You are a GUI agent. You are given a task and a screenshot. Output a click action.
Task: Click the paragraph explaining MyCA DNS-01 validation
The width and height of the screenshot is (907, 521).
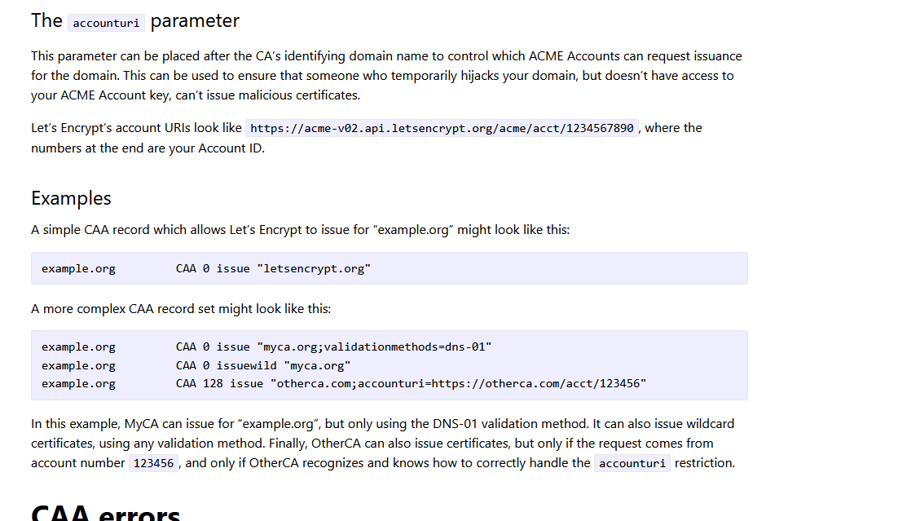[383, 444]
